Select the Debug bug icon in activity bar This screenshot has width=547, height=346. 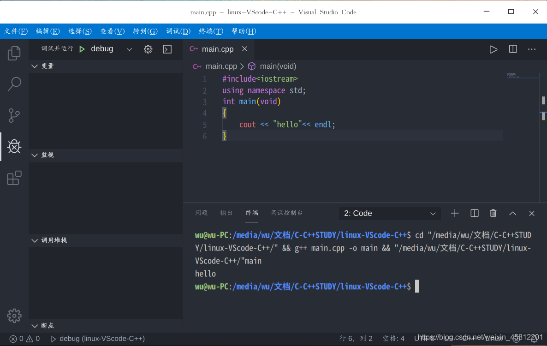point(14,147)
